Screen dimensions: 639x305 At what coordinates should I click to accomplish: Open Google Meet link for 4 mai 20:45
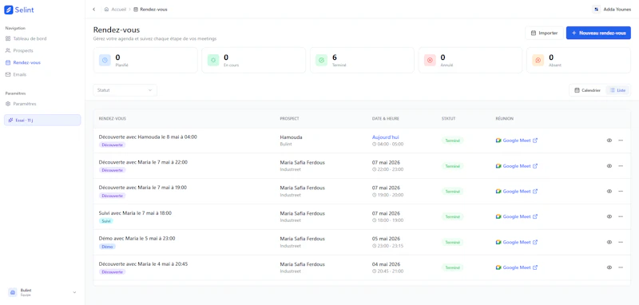pos(516,267)
